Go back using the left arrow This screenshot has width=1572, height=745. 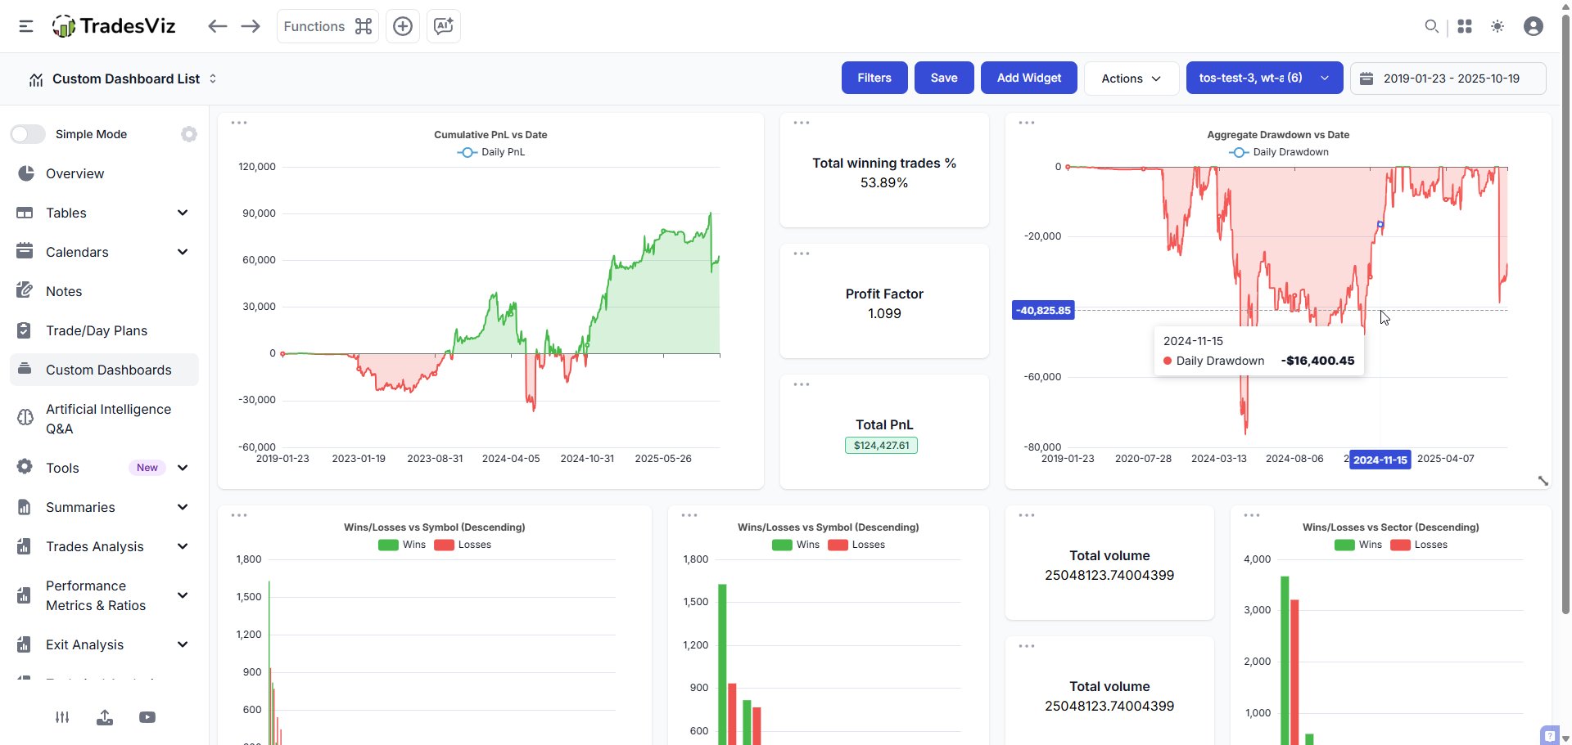(217, 26)
